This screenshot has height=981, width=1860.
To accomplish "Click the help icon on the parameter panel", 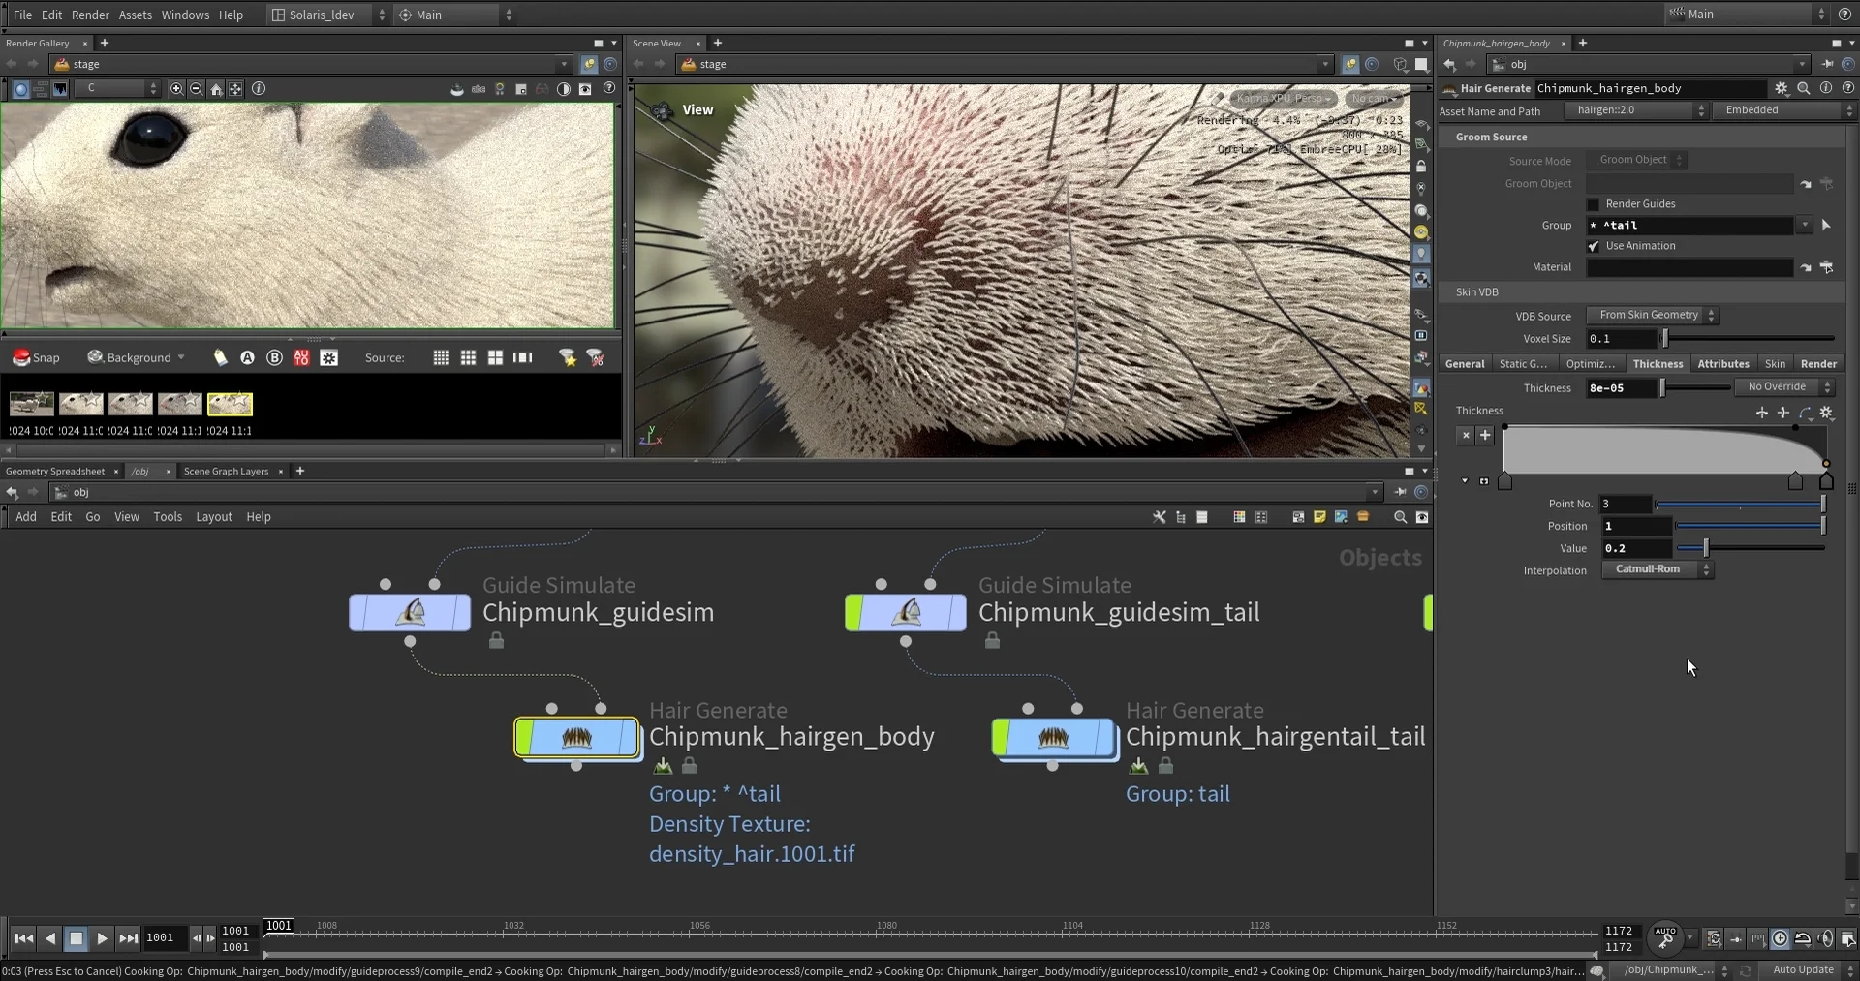I will click(x=1848, y=87).
